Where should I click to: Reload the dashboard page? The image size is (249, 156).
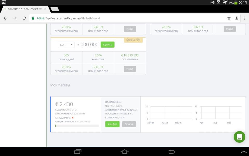coord(24,18)
